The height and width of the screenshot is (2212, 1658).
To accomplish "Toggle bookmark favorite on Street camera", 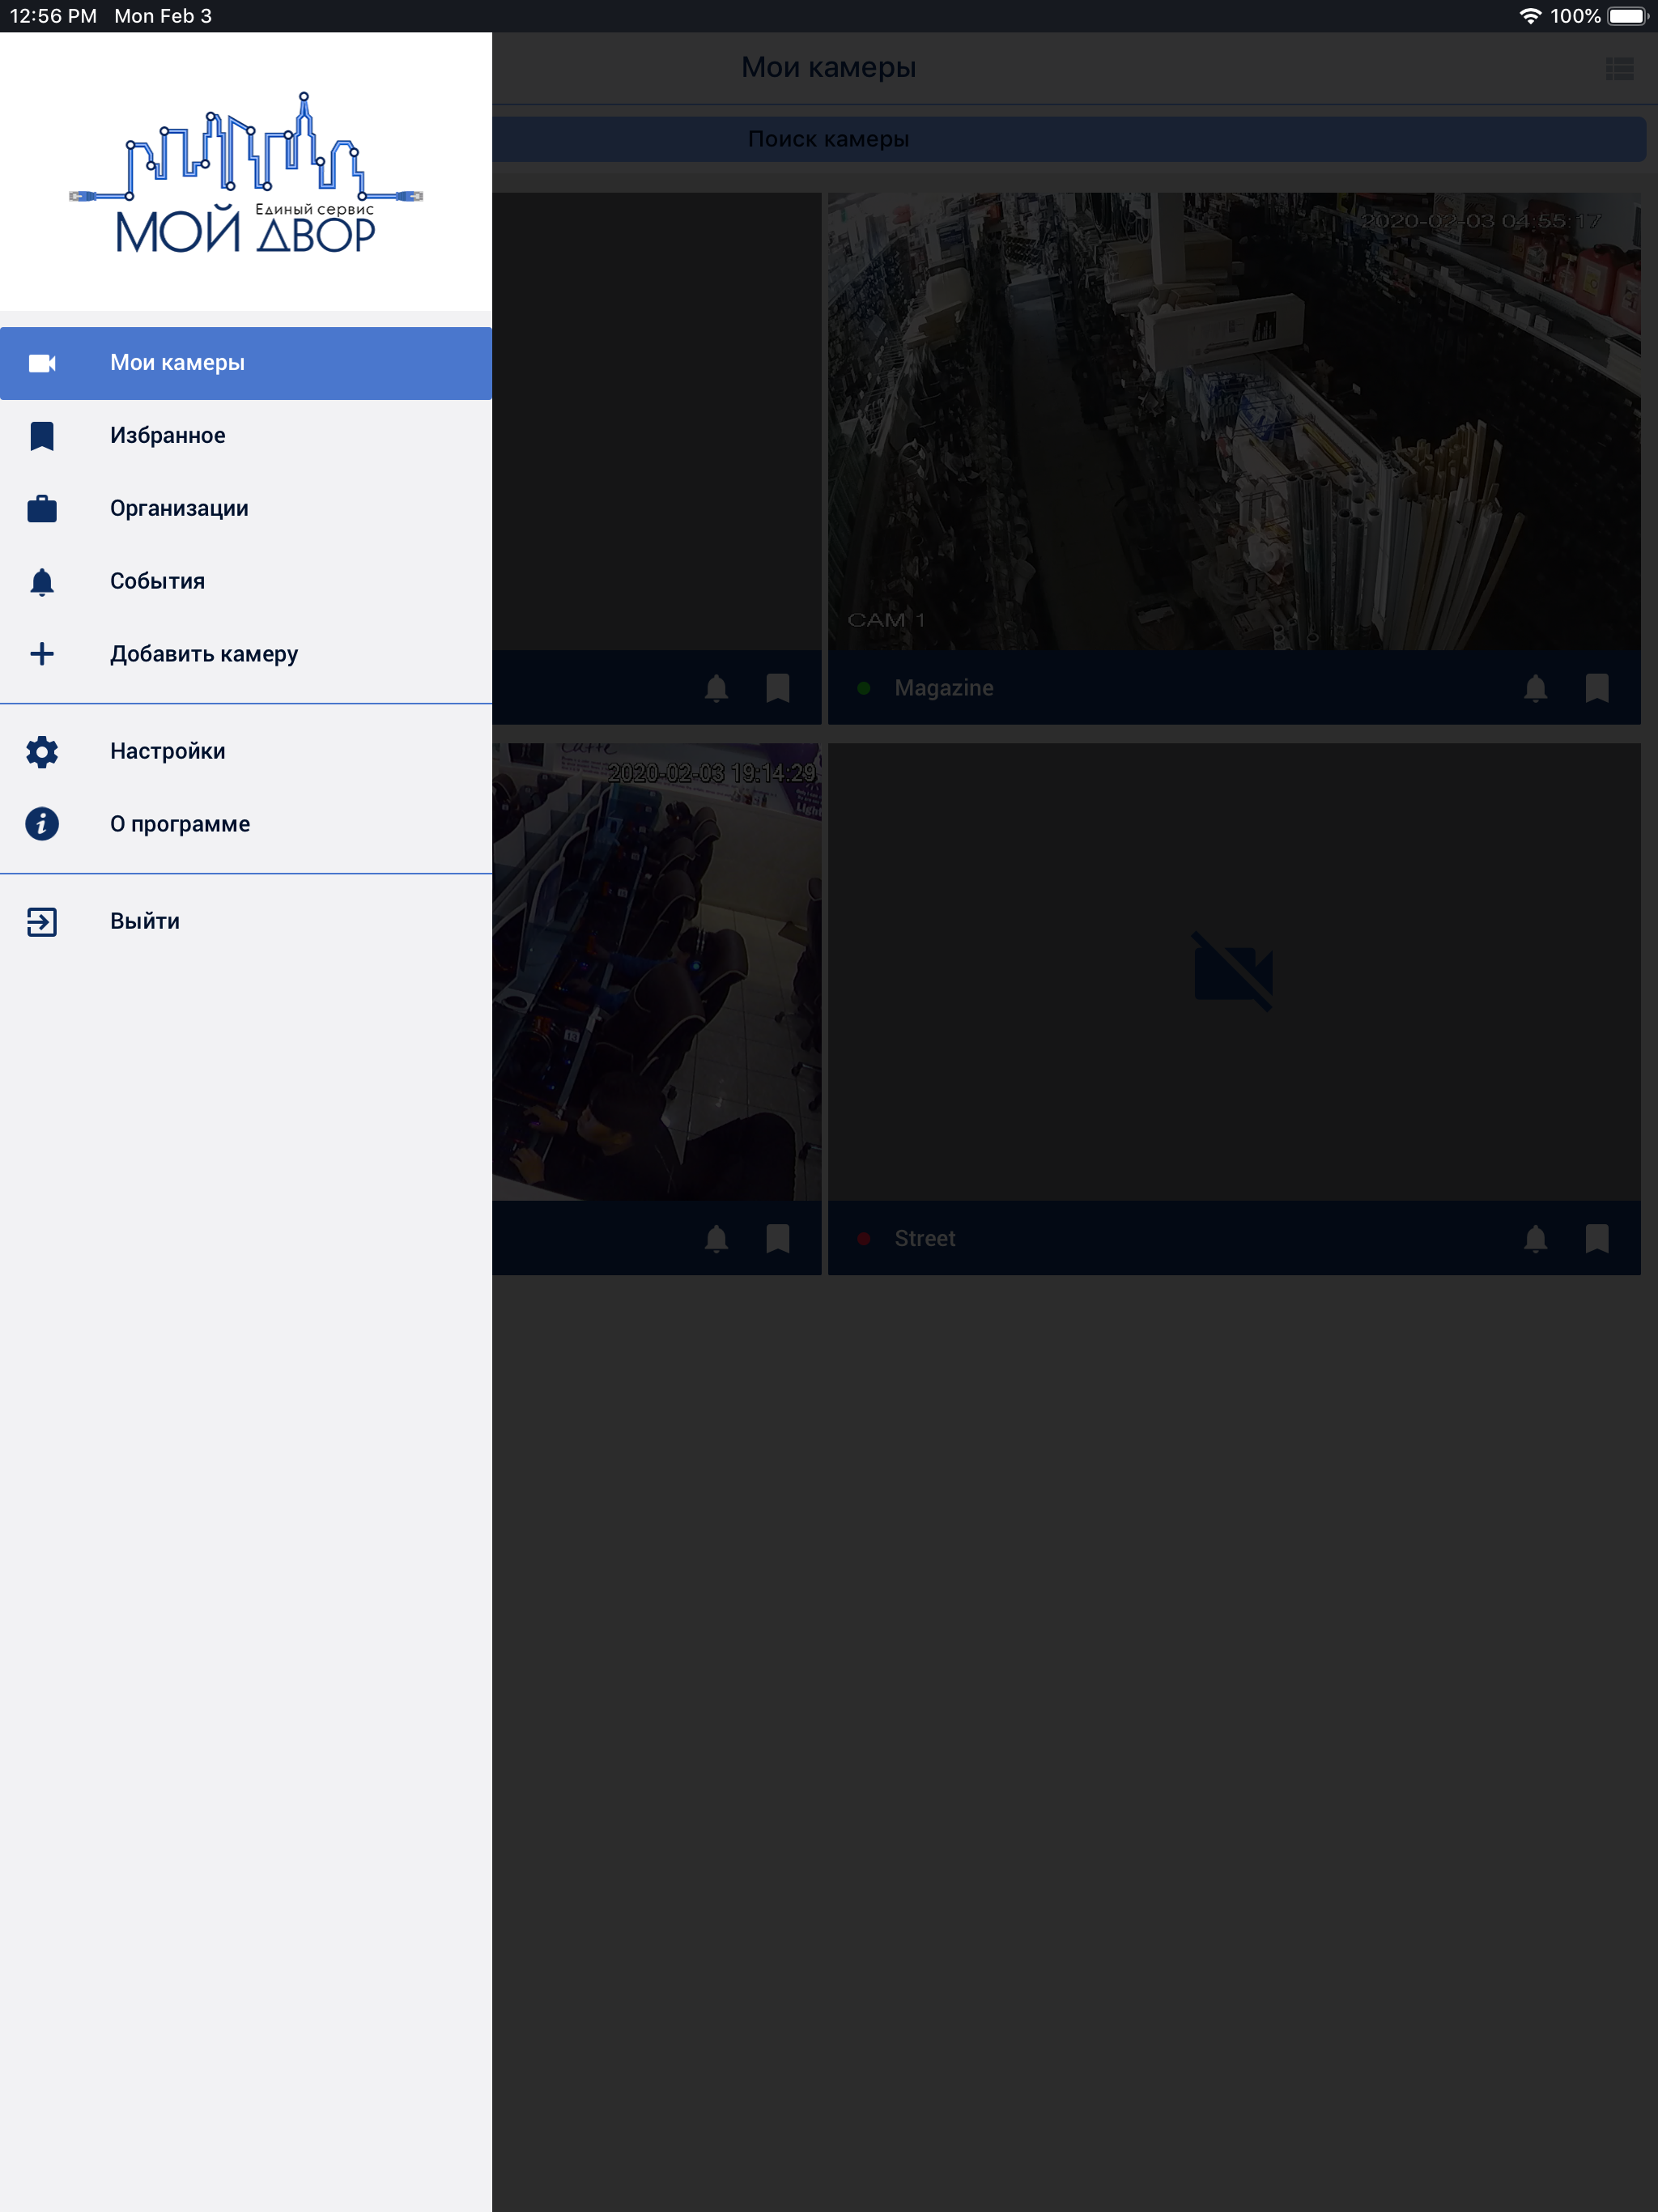I will pyautogui.click(x=1597, y=1239).
